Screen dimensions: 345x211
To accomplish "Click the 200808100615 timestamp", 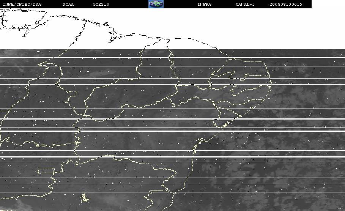I will pyautogui.click(x=286, y=4).
